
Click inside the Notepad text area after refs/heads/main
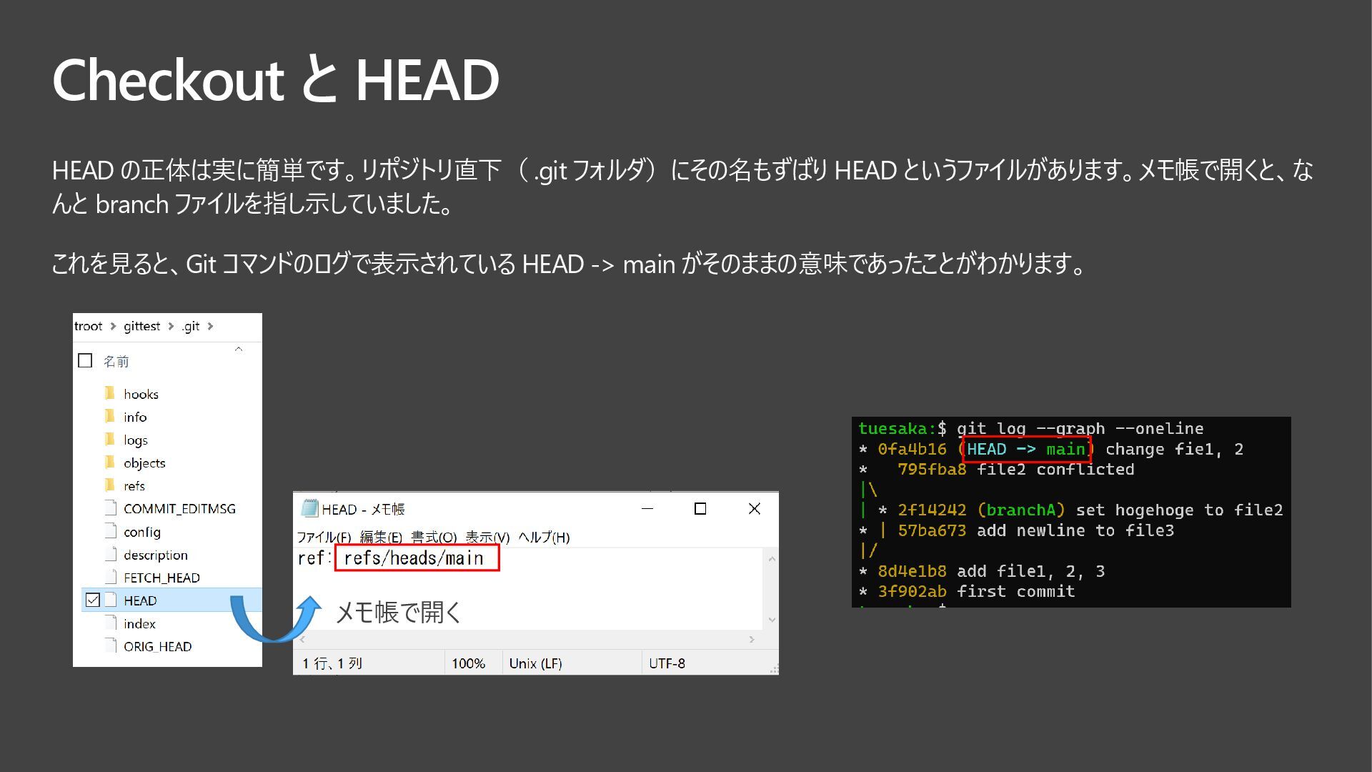click(x=607, y=558)
